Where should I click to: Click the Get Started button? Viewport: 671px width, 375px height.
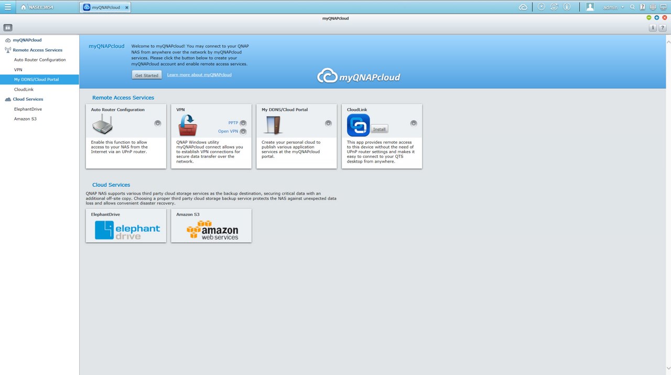click(x=147, y=75)
